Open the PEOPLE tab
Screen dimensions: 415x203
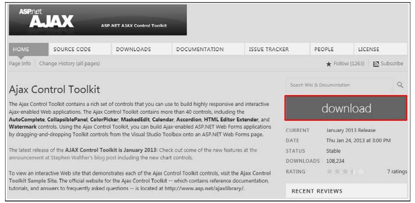pos(332,49)
